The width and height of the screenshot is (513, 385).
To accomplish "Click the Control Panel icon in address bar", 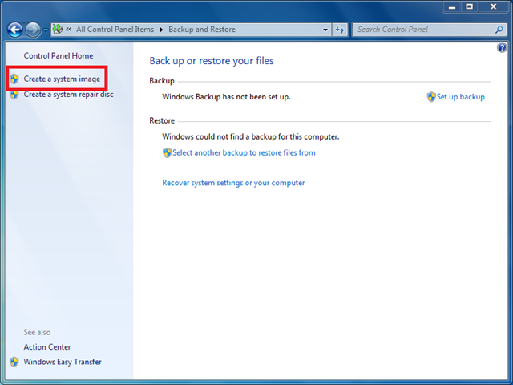I will 58,30.
